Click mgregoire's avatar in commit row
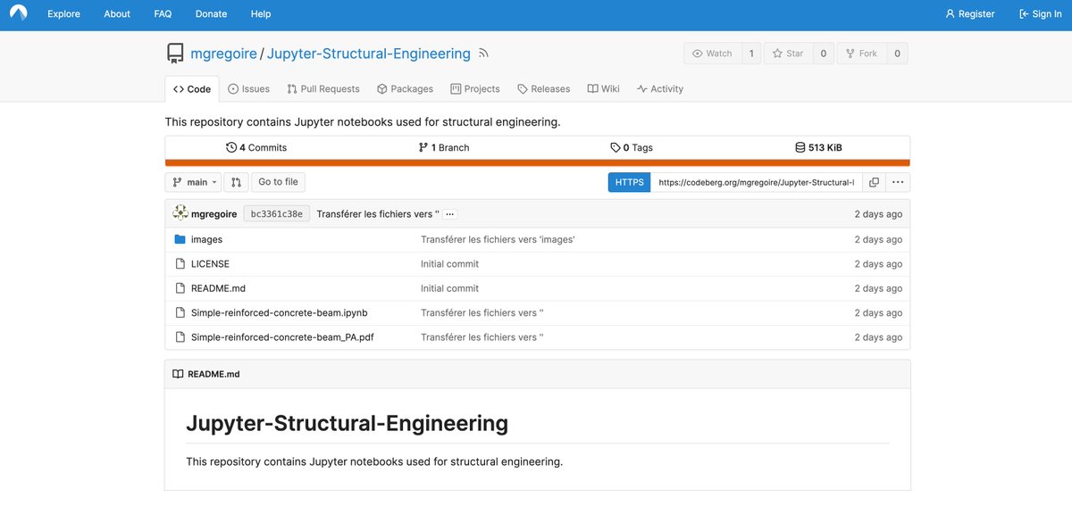The height and width of the screenshot is (506, 1072). click(180, 213)
